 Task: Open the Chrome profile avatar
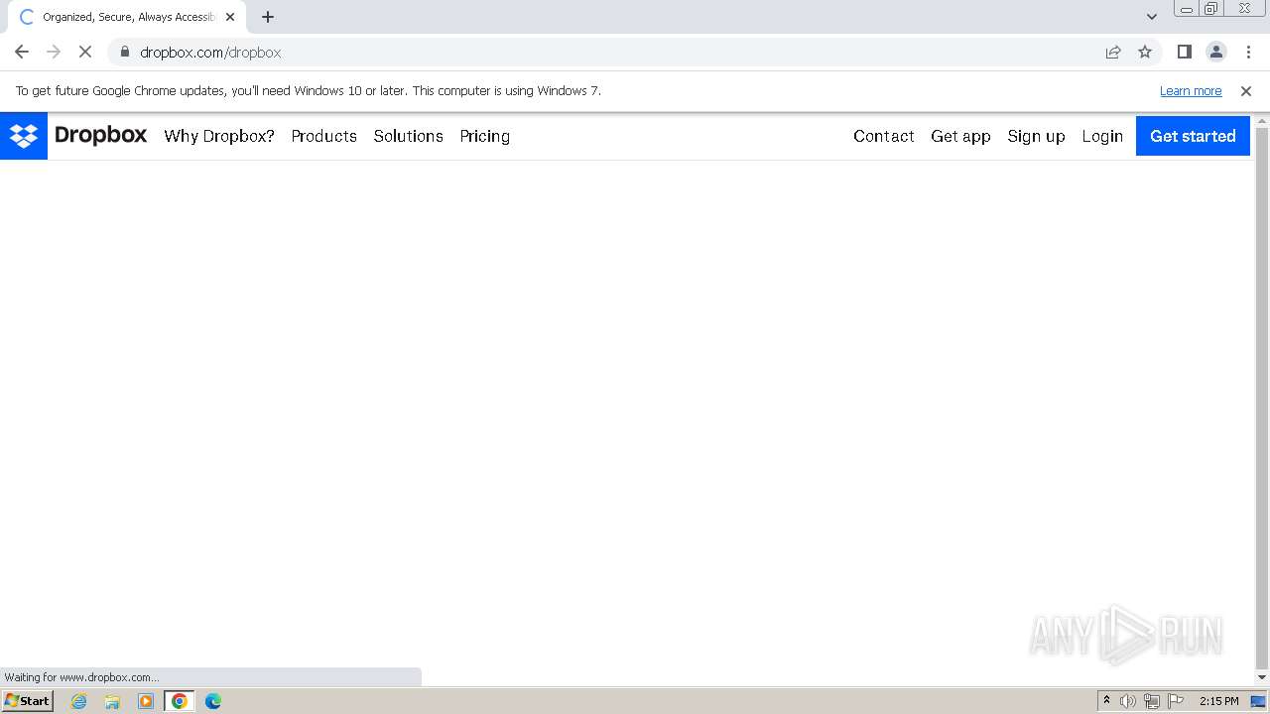coord(1216,52)
